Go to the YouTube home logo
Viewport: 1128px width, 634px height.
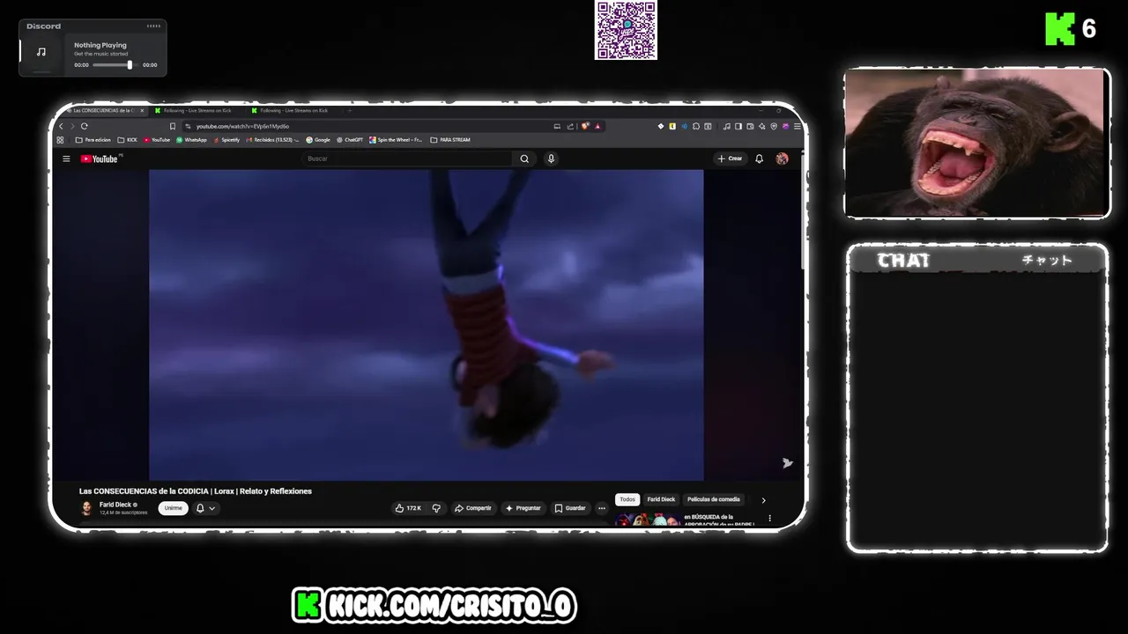tap(100, 158)
